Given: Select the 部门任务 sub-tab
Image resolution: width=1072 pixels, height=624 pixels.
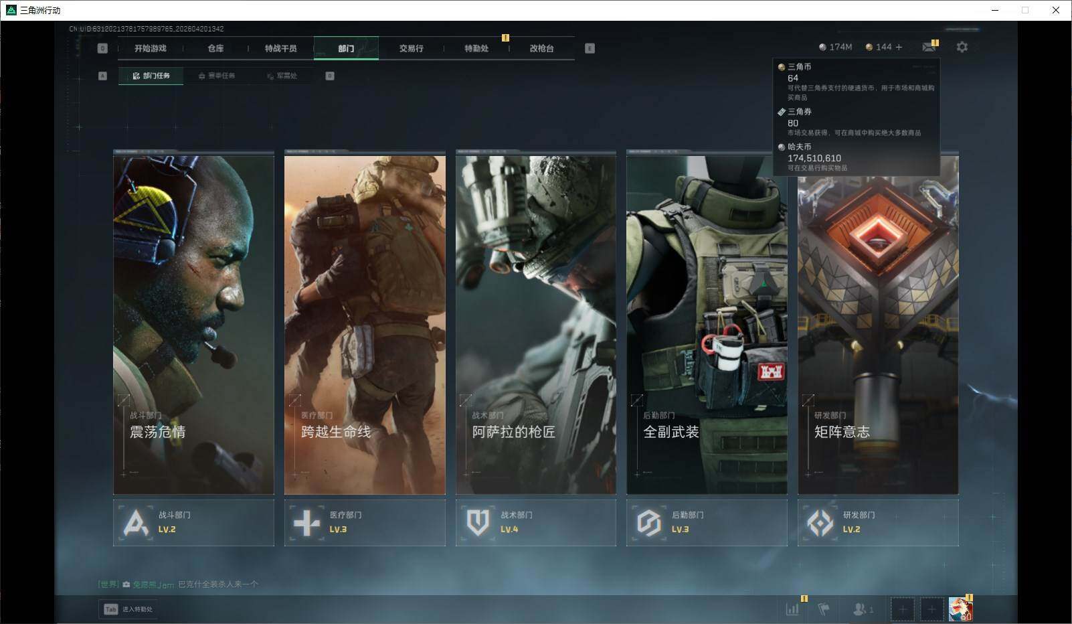Looking at the screenshot, I should coord(151,76).
